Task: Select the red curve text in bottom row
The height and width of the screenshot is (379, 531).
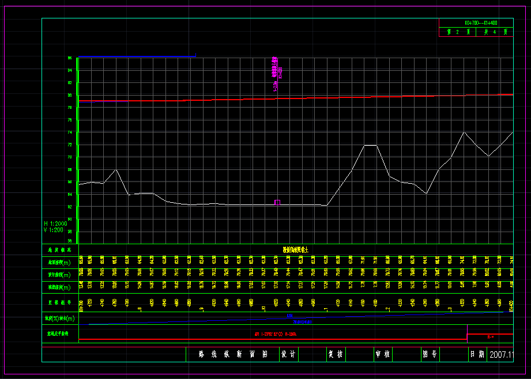Action: [276, 334]
